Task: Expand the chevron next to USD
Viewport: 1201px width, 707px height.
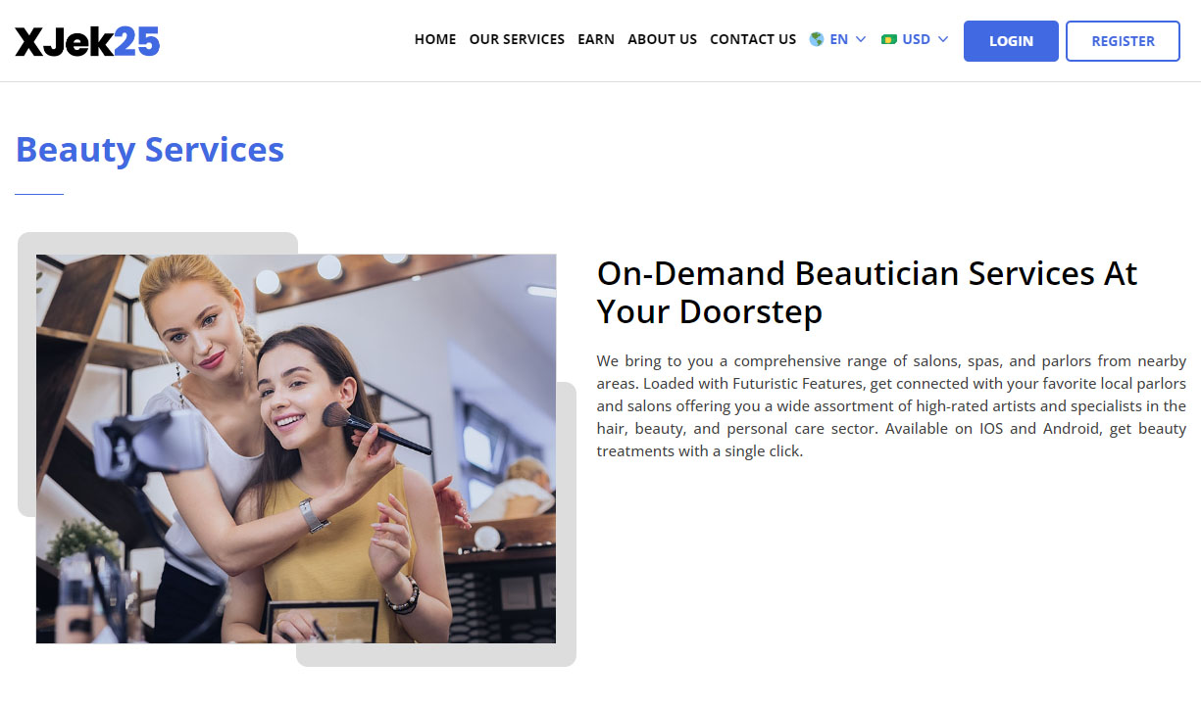Action: tap(944, 40)
